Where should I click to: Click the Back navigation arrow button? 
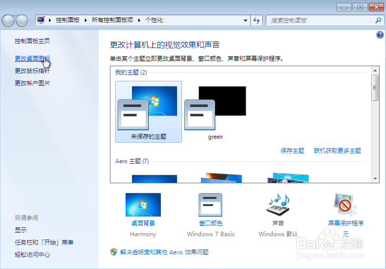pos(8,21)
